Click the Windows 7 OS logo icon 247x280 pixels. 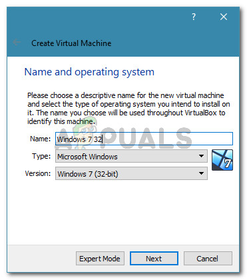click(x=222, y=160)
